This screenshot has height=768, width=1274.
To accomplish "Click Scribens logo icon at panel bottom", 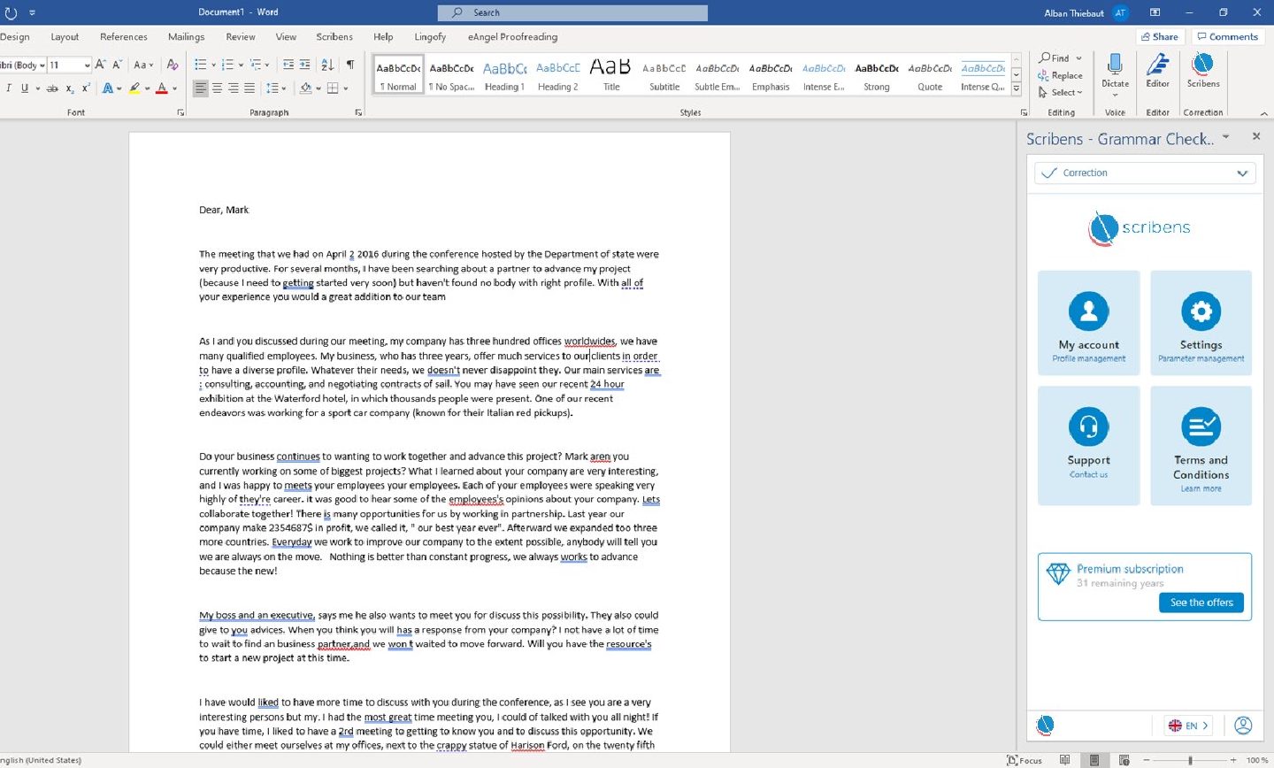I will (1045, 726).
